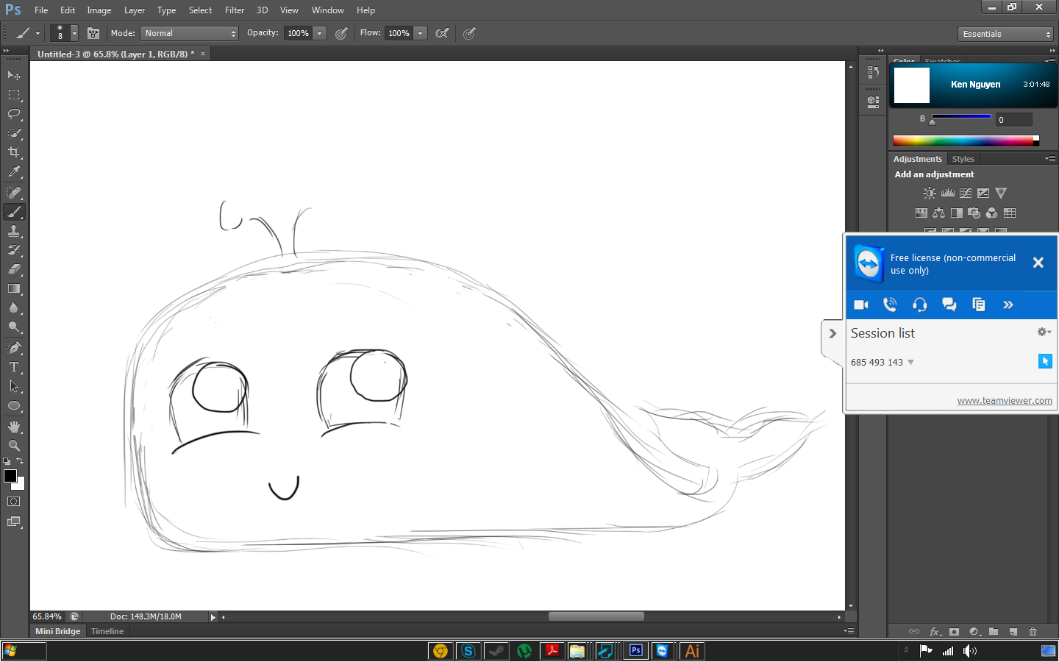Select the Zoom tool in toolbar

coord(14,446)
